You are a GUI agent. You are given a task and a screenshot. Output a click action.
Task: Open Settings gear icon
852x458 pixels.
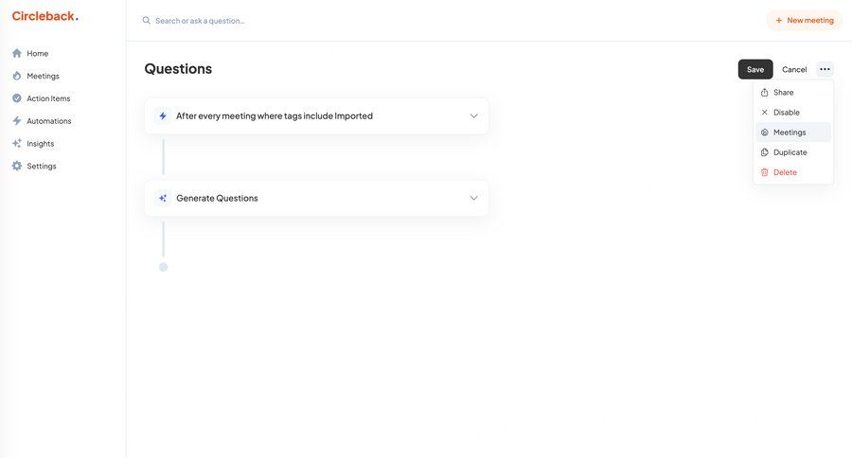click(17, 167)
